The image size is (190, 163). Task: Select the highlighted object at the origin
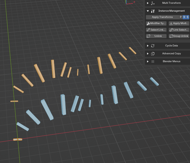(18, 139)
